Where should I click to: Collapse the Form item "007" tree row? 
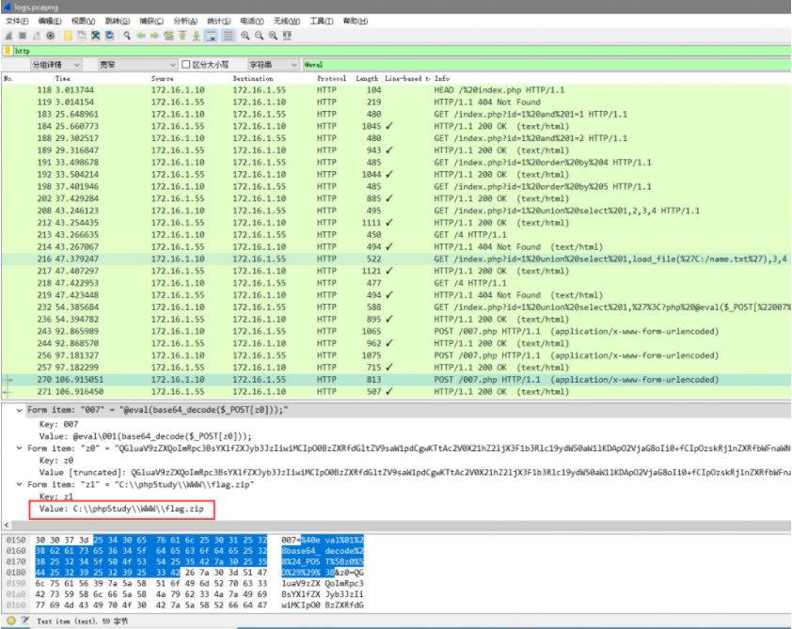click(19, 411)
